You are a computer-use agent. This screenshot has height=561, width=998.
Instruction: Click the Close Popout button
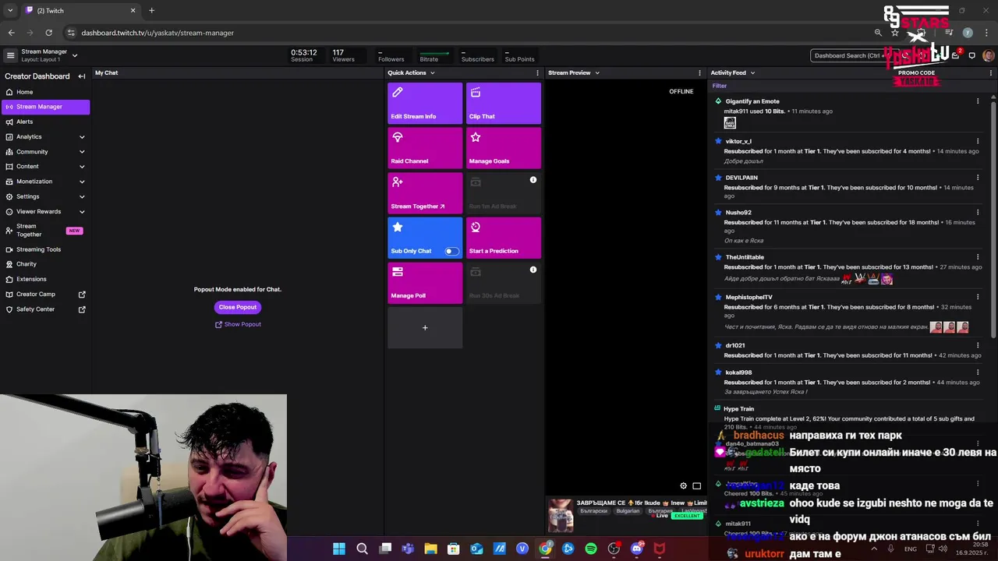click(x=238, y=307)
